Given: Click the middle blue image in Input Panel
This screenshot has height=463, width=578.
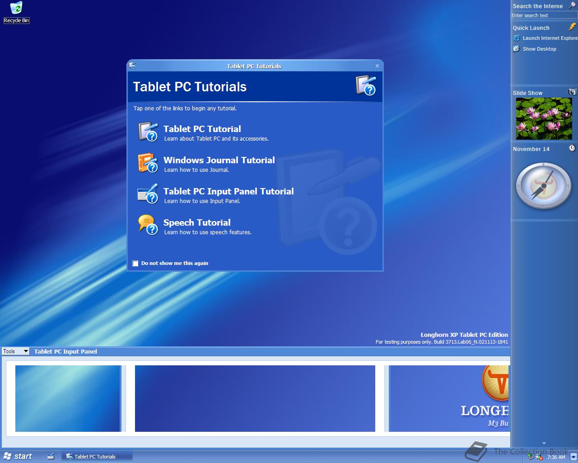Looking at the screenshot, I should [x=255, y=398].
